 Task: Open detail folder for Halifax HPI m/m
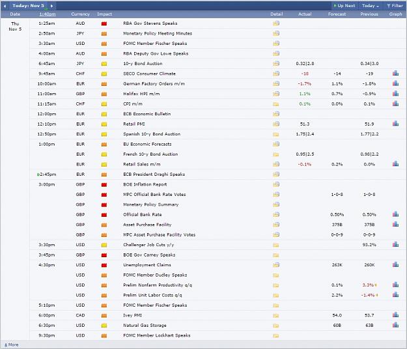276,94
